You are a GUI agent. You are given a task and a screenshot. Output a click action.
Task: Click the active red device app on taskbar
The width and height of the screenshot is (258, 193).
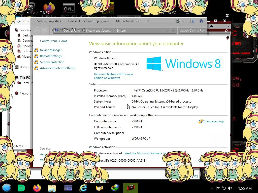(131, 188)
